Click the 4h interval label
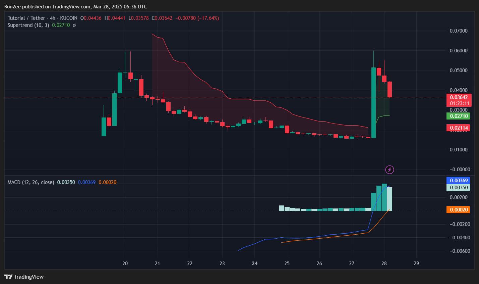 (x=53, y=18)
